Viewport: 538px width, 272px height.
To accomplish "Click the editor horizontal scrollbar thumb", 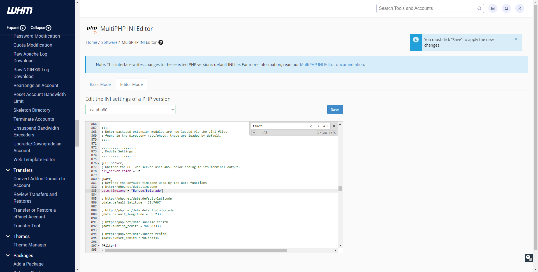I will point(196,251).
